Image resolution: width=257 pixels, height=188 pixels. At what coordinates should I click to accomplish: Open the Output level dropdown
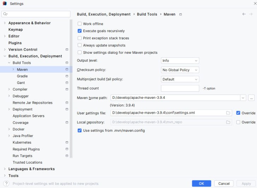(180, 61)
